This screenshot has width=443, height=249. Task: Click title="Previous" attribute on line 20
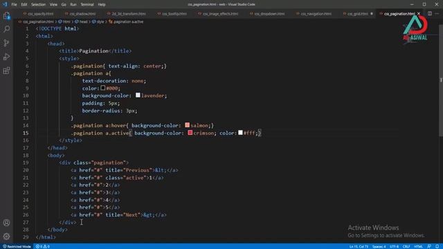(x=129, y=170)
